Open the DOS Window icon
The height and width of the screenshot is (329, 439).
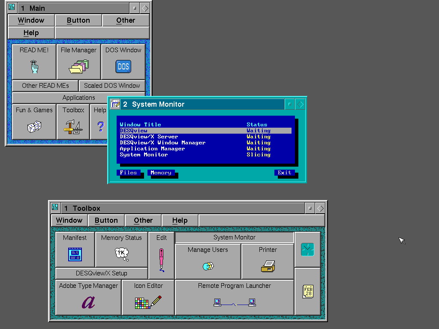pos(123,66)
